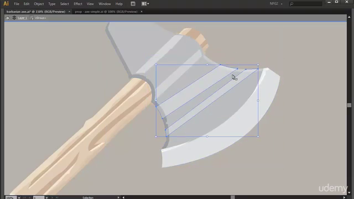Viewport: 354px width, 199px height.
Task: Click the <Group> breadcrumb label
Action: tap(40, 18)
